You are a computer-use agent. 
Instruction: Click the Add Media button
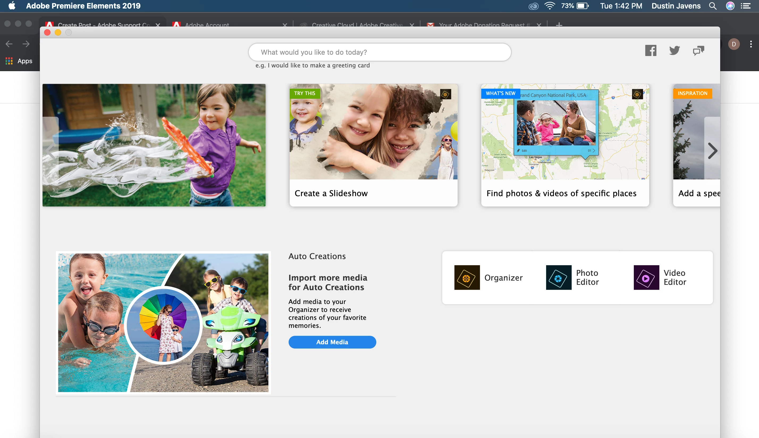pyautogui.click(x=332, y=342)
